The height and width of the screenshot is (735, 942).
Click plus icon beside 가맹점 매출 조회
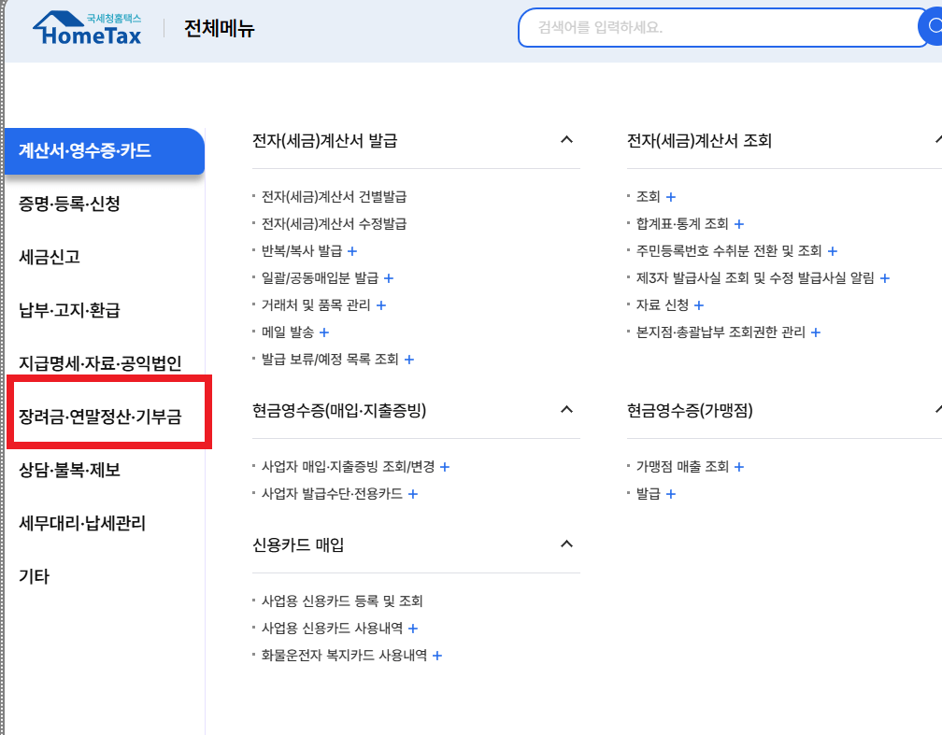(739, 466)
